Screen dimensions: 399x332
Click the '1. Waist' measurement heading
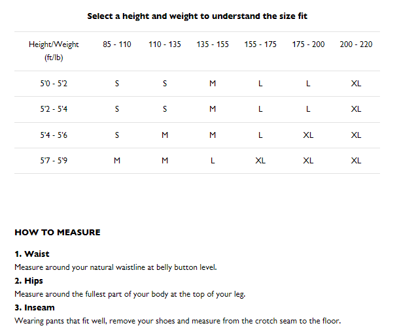click(x=32, y=254)
